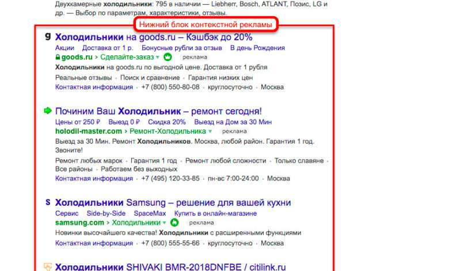Click the green crown badge beside goods.ru

click(168, 57)
